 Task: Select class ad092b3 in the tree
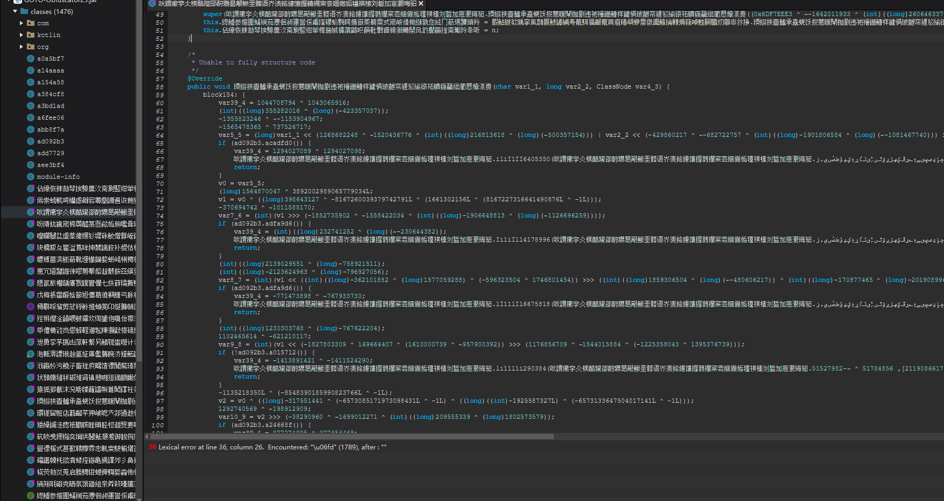(x=51, y=141)
